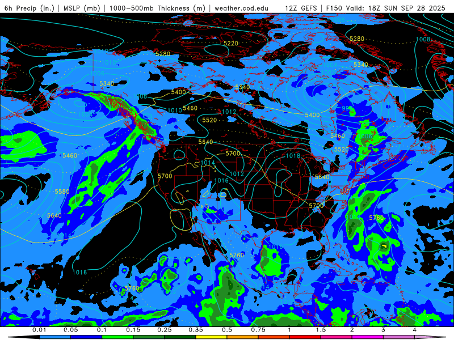Screen dimensions: 454x340
Task: Click the 0.05 legend value
Action: click(x=70, y=330)
